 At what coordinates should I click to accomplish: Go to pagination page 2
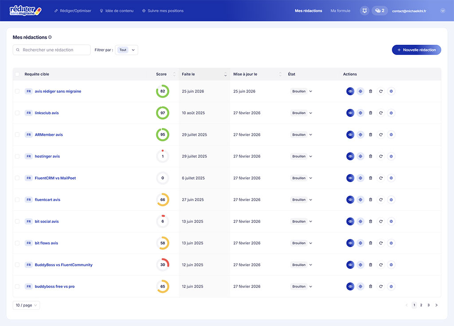pyautogui.click(x=421, y=305)
